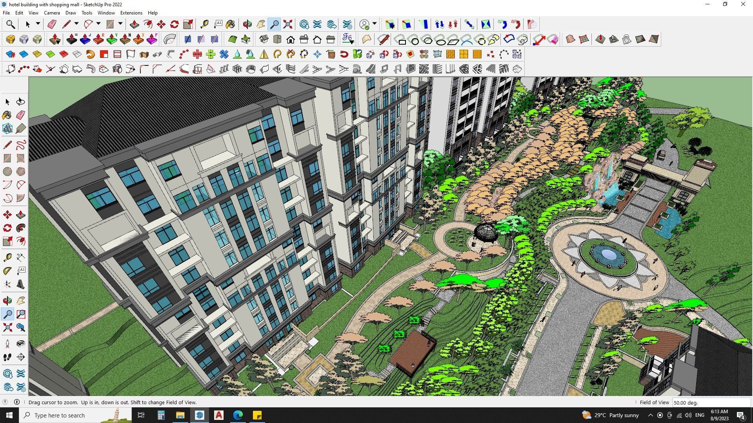Activate the Move tool

[x=161, y=24]
